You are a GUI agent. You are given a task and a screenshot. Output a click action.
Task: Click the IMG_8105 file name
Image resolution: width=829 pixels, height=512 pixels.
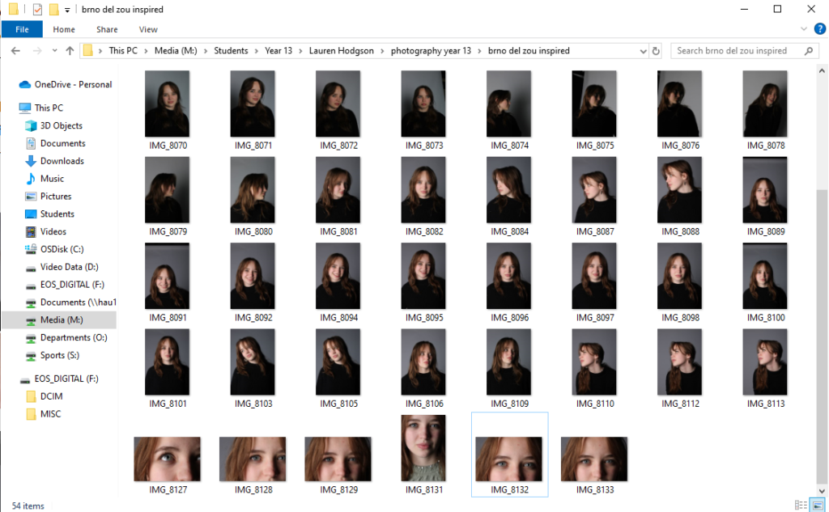[339, 404]
